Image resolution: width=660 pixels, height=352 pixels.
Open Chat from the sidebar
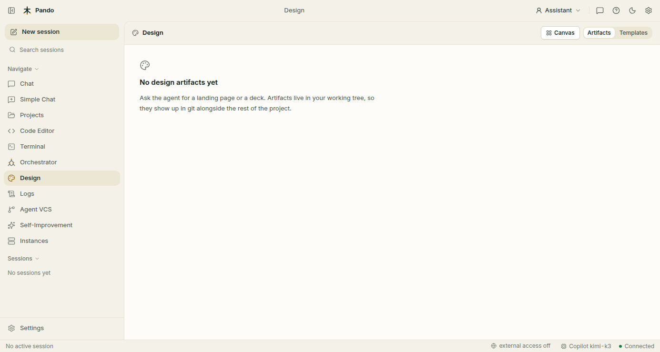(x=62, y=84)
